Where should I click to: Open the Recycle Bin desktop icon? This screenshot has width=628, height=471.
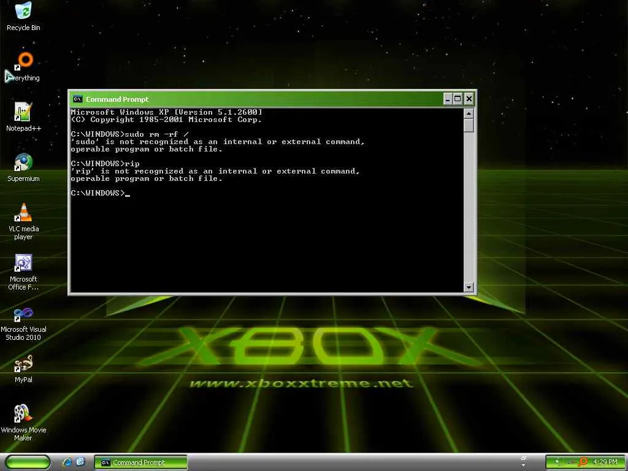(23, 17)
